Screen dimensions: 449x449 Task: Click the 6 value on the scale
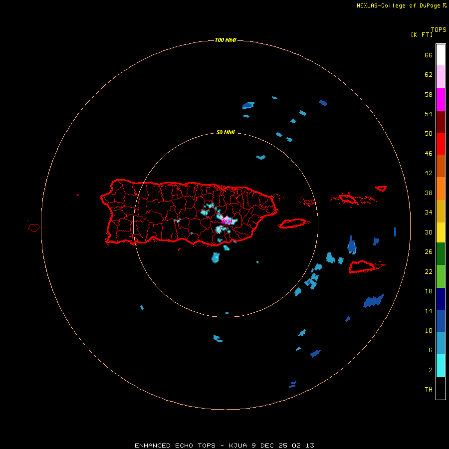click(430, 350)
